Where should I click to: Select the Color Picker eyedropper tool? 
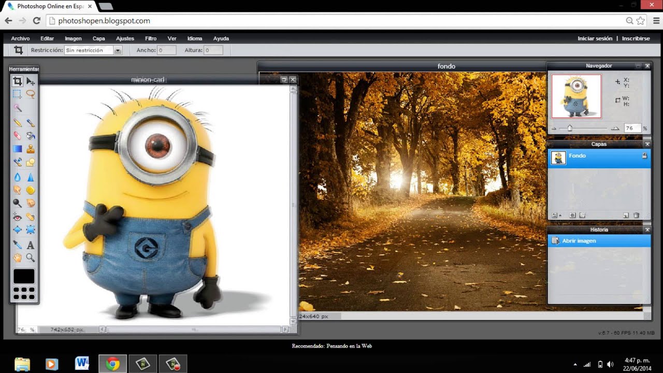click(x=17, y=245)
